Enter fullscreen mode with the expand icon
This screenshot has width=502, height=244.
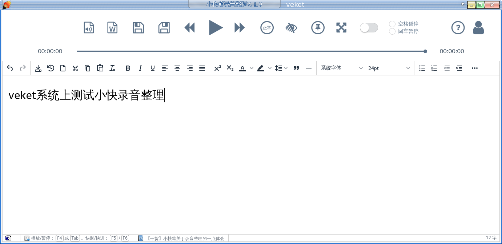point(341,27)
